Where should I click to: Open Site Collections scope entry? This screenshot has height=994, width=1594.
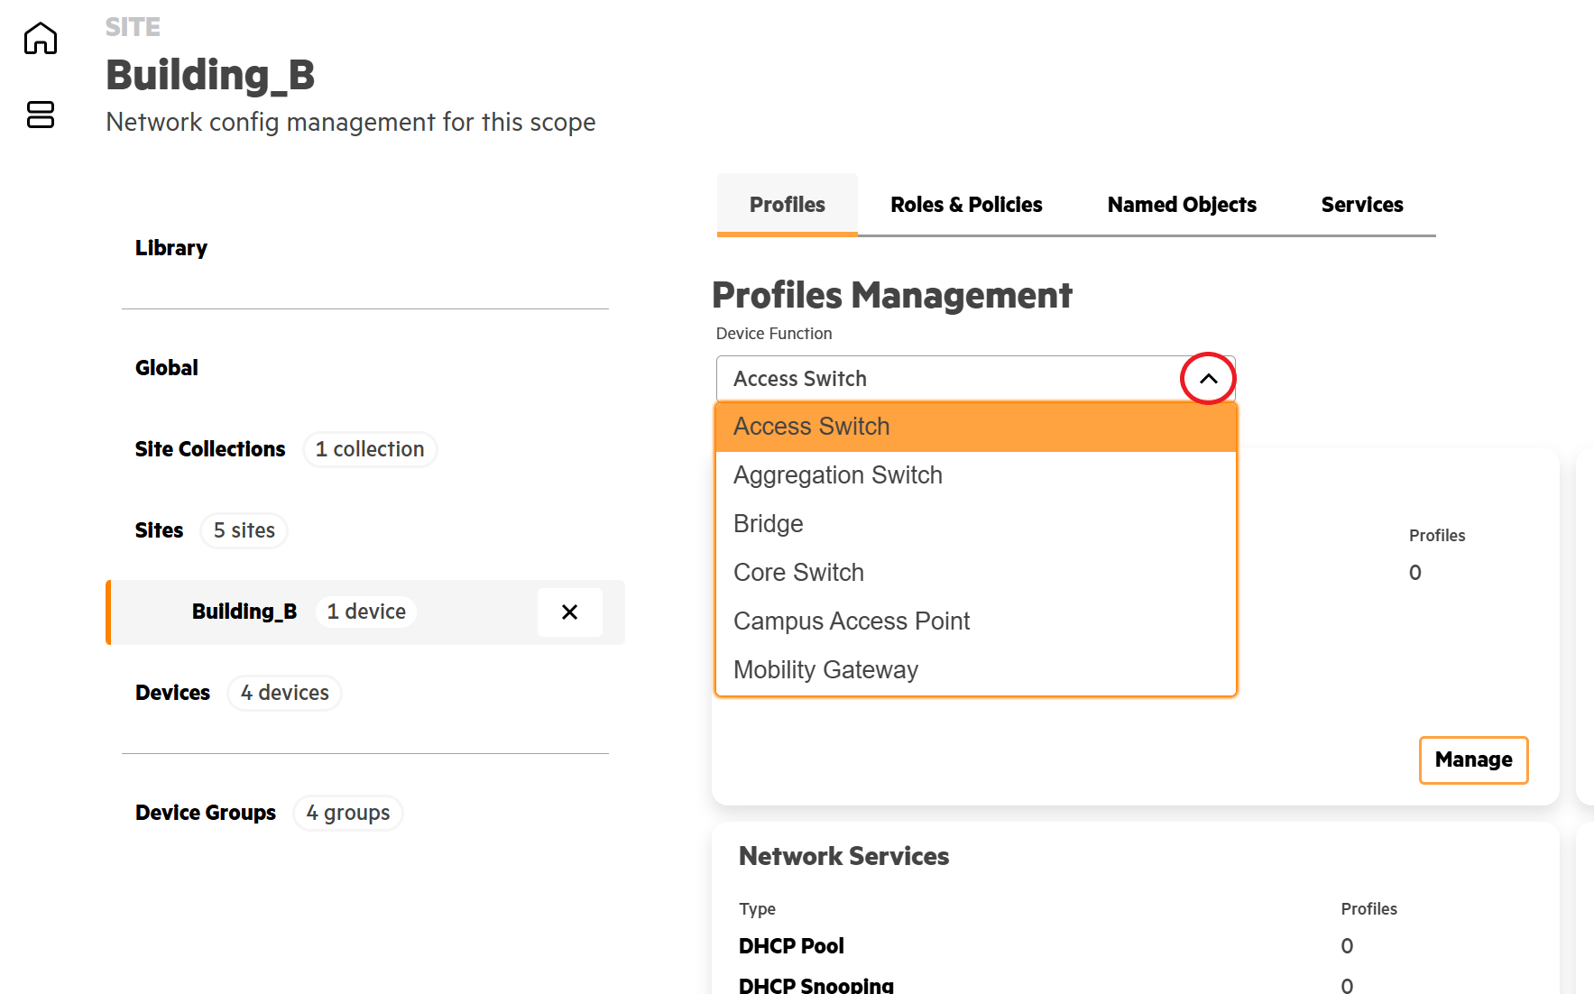coord(210,449)
